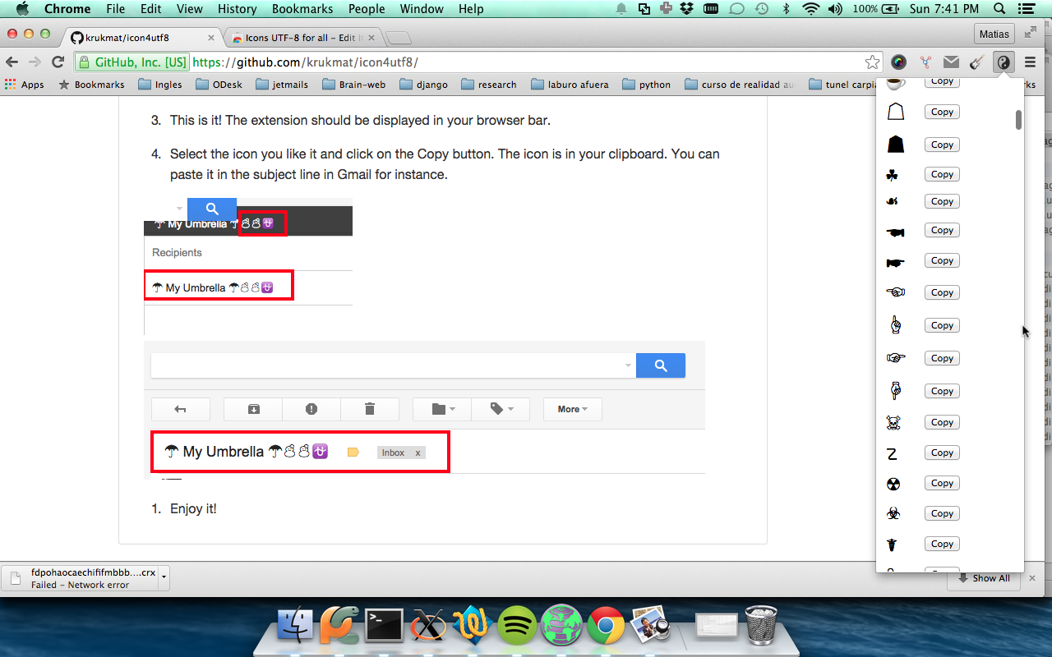This screenshot has height=657, width=1052.
Task: Open the Brain-web bookmarks folder
Action: 354,85
